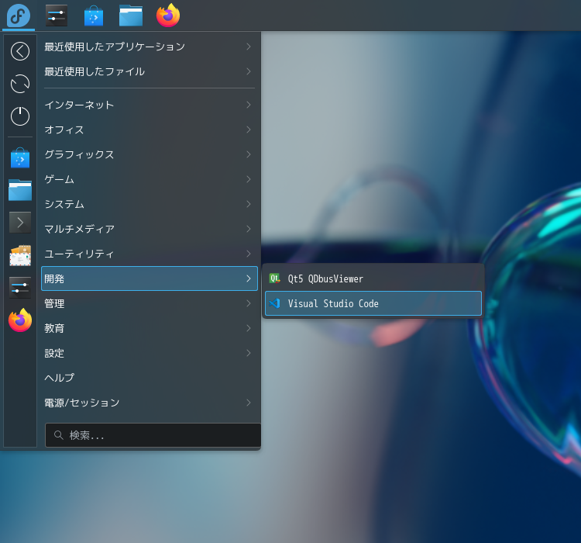Click the restart circular arrows icon
This screenshot has width=581, height=543.
point(20,84)
